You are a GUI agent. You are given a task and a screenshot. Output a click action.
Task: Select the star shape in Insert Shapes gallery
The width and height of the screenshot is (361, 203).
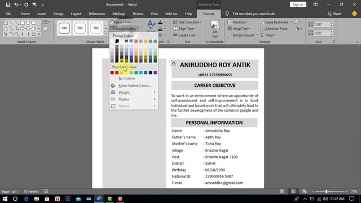tap(34, 34)
